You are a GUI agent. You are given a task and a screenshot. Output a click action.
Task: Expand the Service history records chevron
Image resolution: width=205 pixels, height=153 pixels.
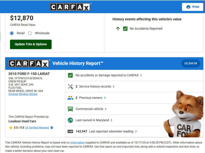click(x=114, y=87)
